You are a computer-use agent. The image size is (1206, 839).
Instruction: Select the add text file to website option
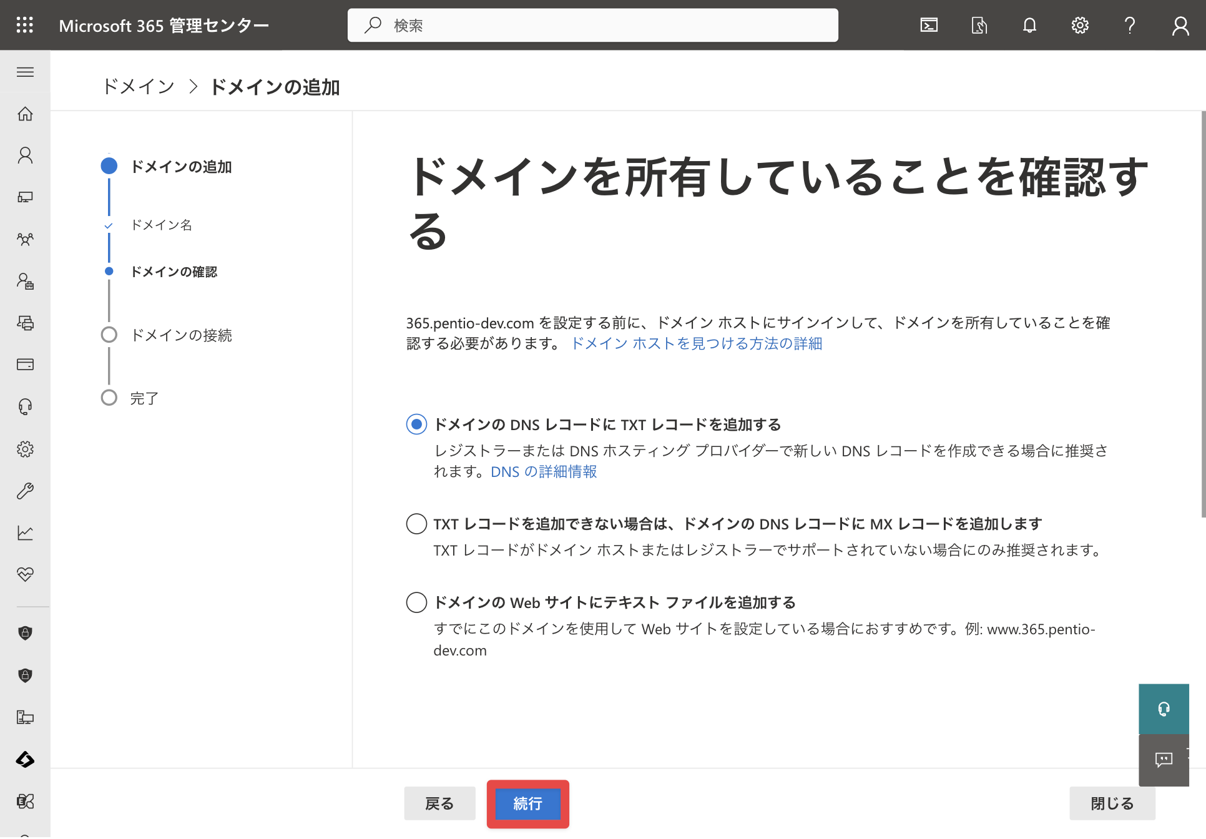click(x=416, y=602)
